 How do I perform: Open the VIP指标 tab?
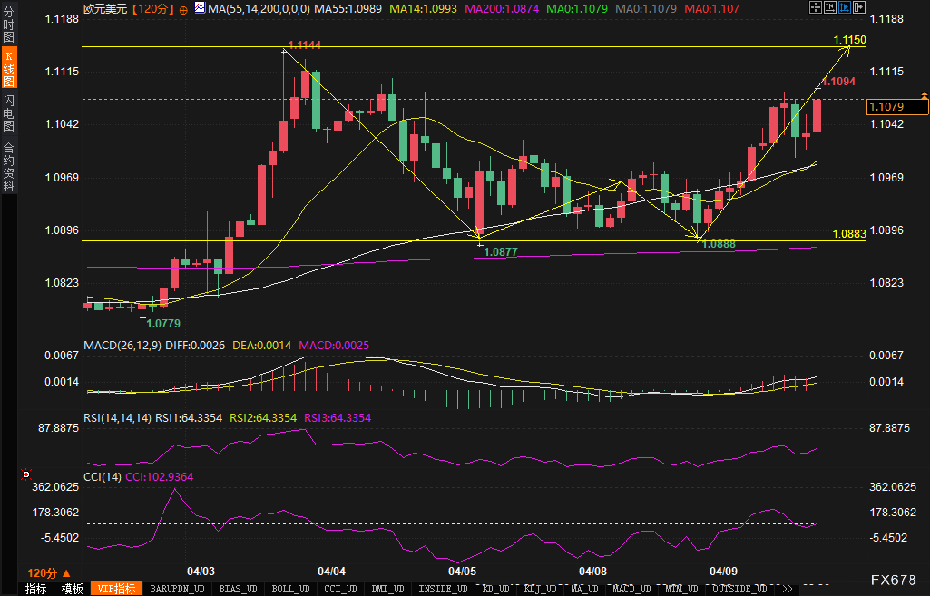point(117,589)
